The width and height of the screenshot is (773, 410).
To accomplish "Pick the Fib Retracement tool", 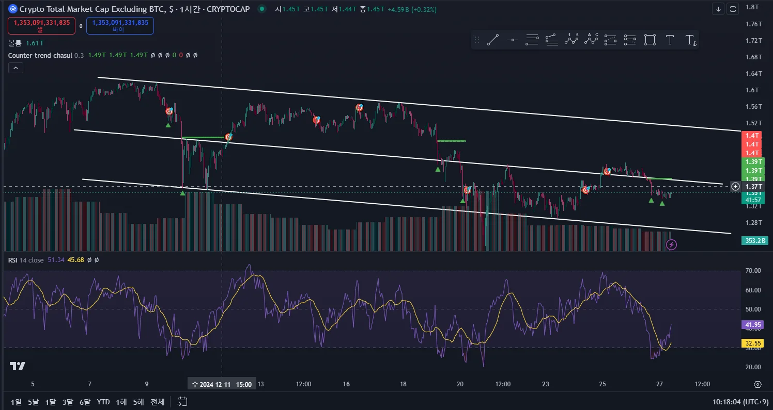I will 532,40.
